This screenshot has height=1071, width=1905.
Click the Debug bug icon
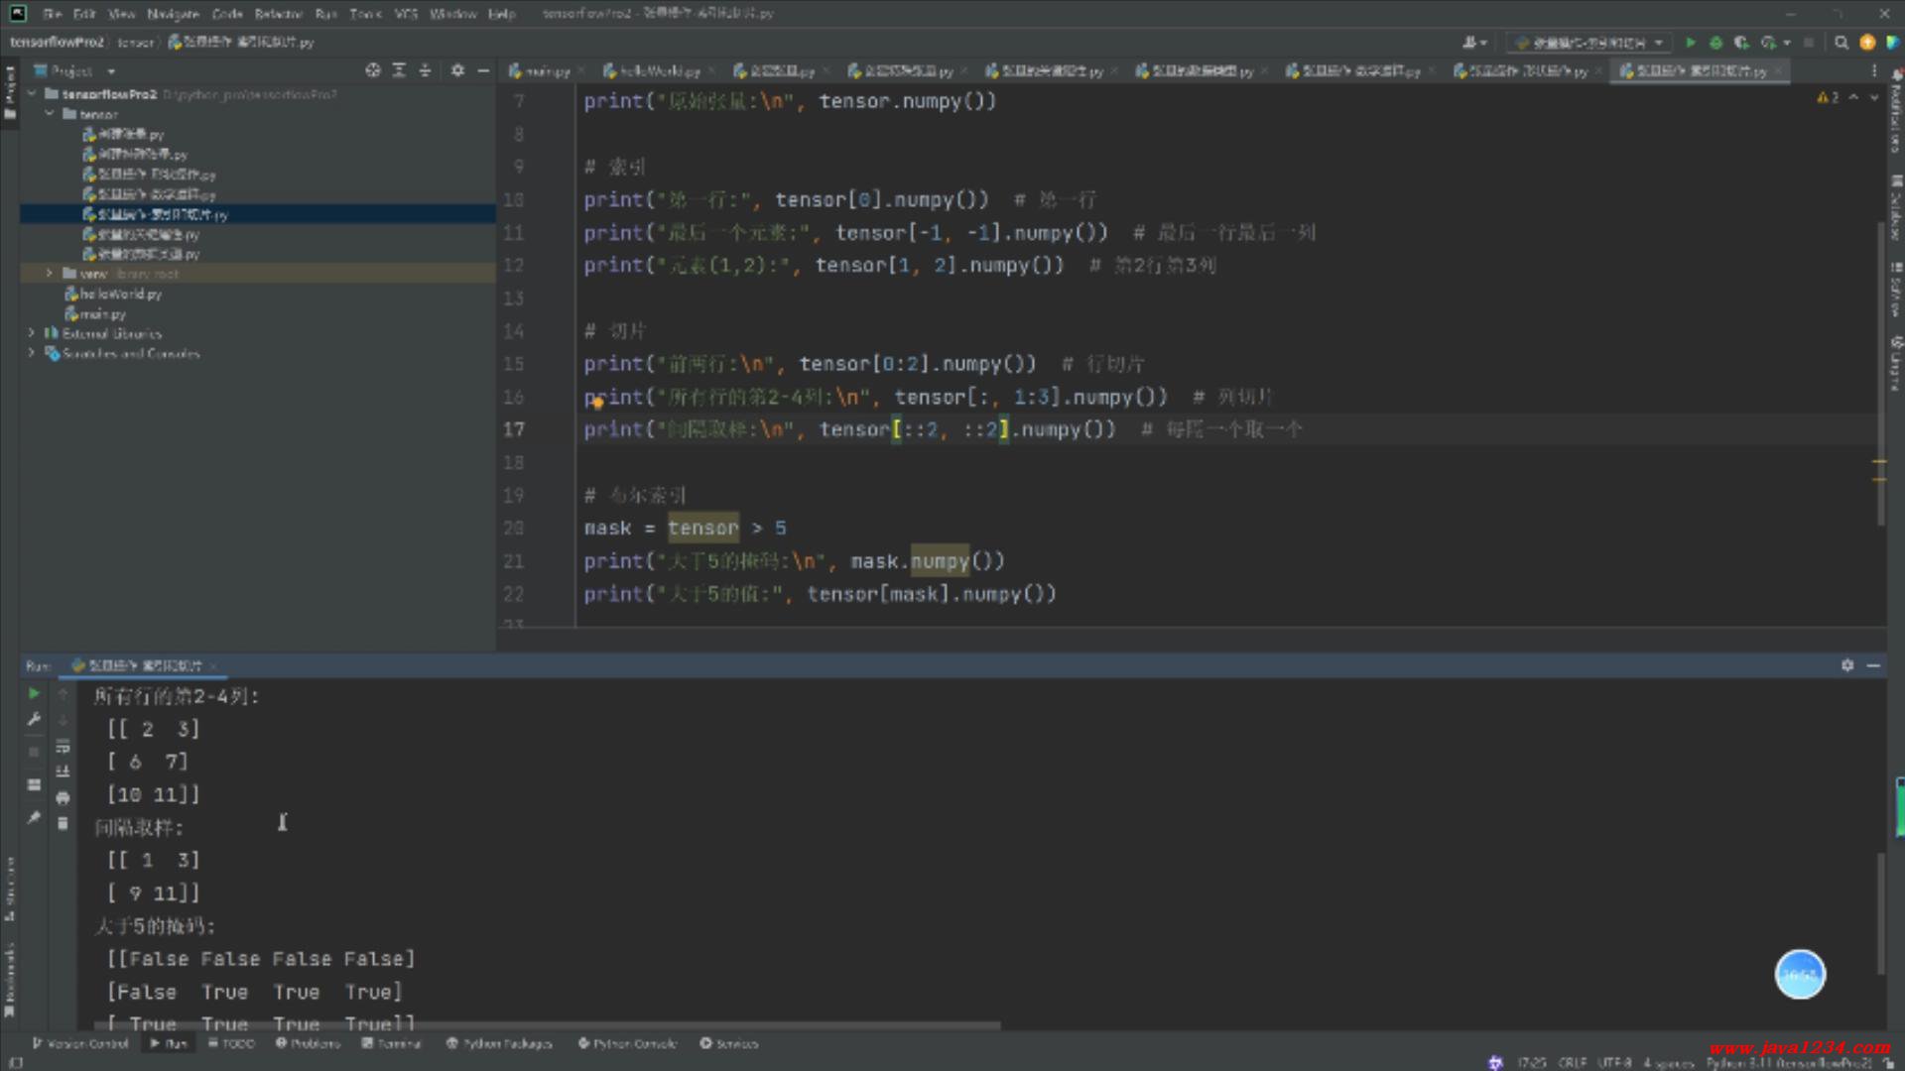tap(1715, 43)
